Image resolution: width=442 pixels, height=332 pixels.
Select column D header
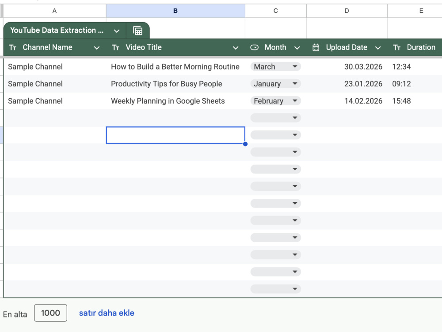point(347,11)
